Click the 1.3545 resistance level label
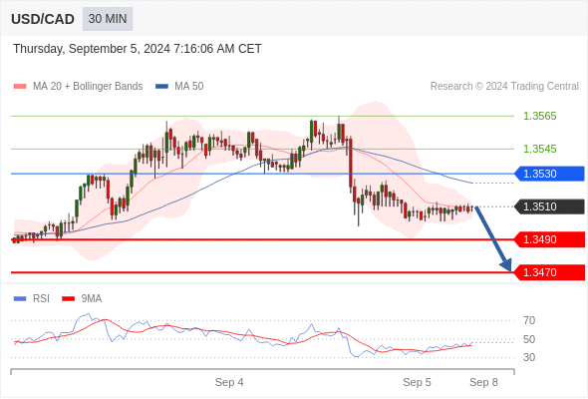588x399 pixels. click(539, 149)
